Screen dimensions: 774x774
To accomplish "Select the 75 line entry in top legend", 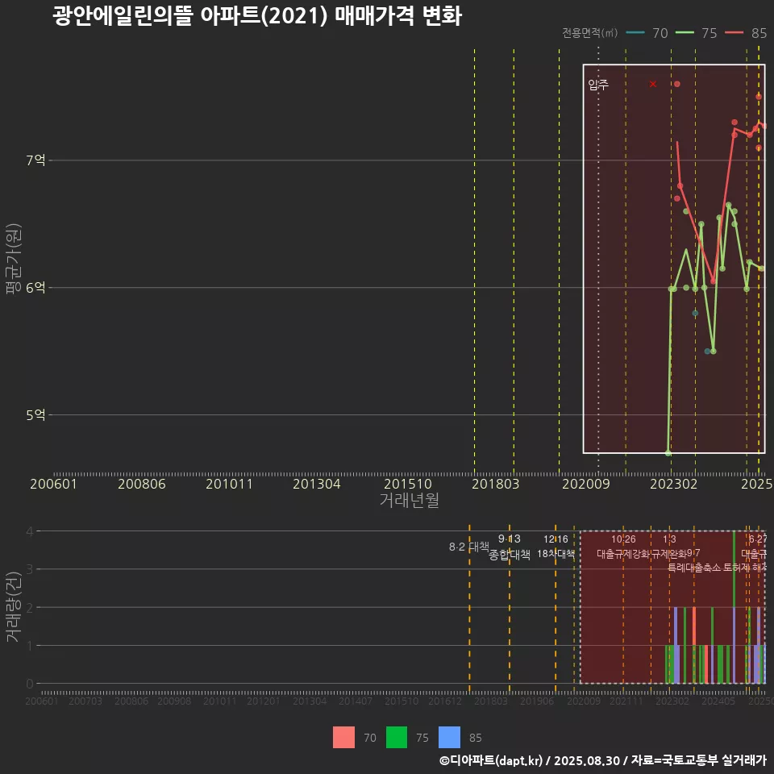I will click(x=696, y=33).
